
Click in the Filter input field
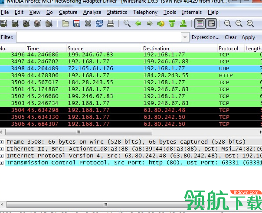click(x=98, y=37)
